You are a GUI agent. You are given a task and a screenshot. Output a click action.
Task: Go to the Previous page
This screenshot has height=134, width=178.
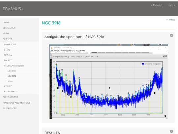tap(157, 5)
